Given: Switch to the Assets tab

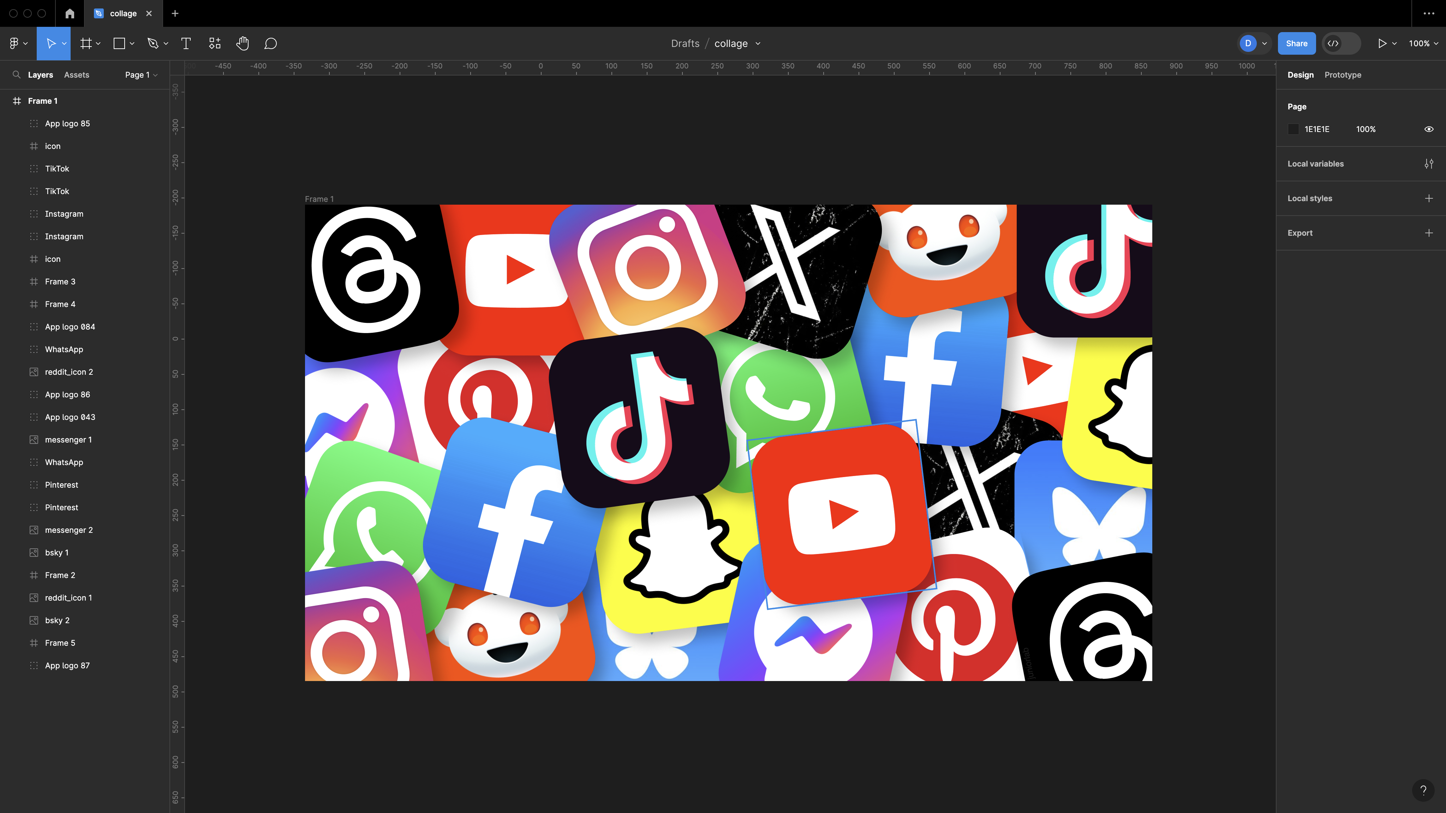Looking at the screenshot, I should coord(76,74).
